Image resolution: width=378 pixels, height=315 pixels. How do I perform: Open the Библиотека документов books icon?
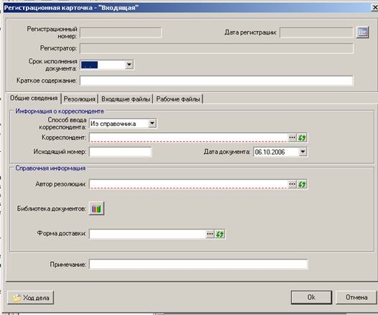(96, 208)
